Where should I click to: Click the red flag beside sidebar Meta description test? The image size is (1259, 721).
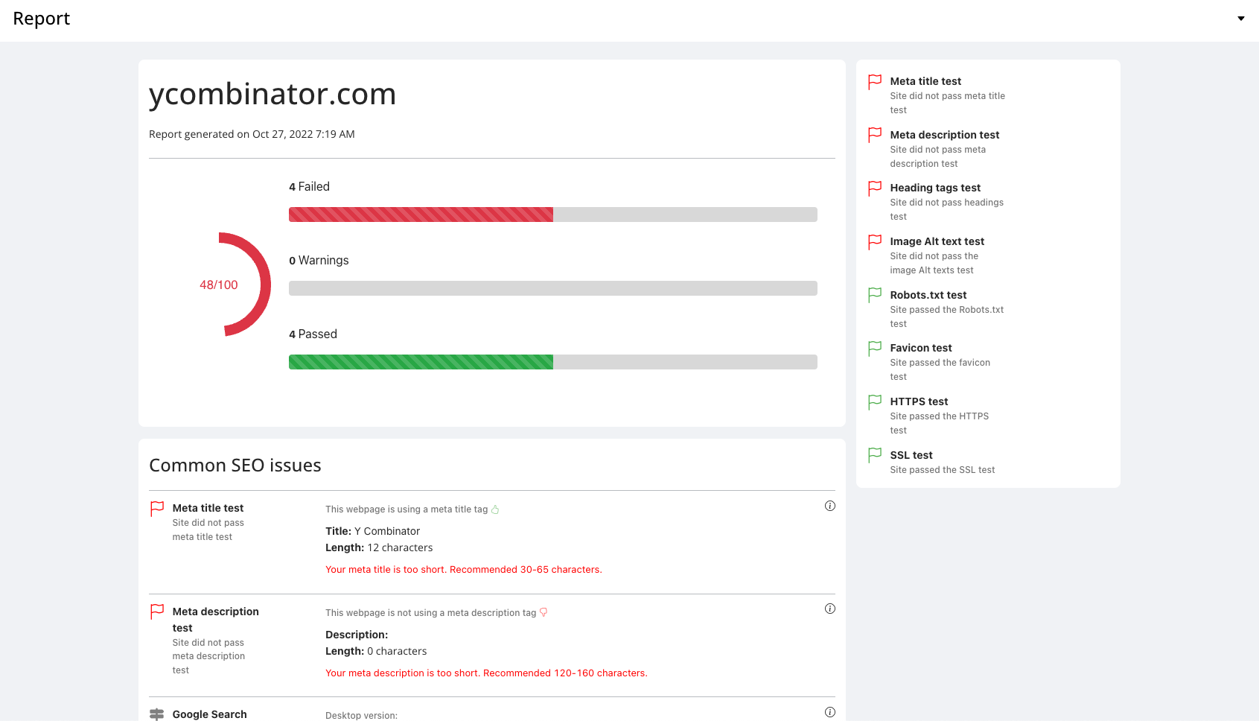point(875,136)
